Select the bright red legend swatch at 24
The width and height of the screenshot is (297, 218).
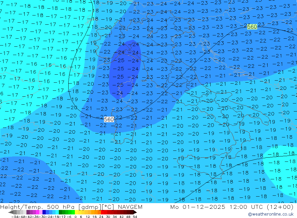click(x=102, y=212)
